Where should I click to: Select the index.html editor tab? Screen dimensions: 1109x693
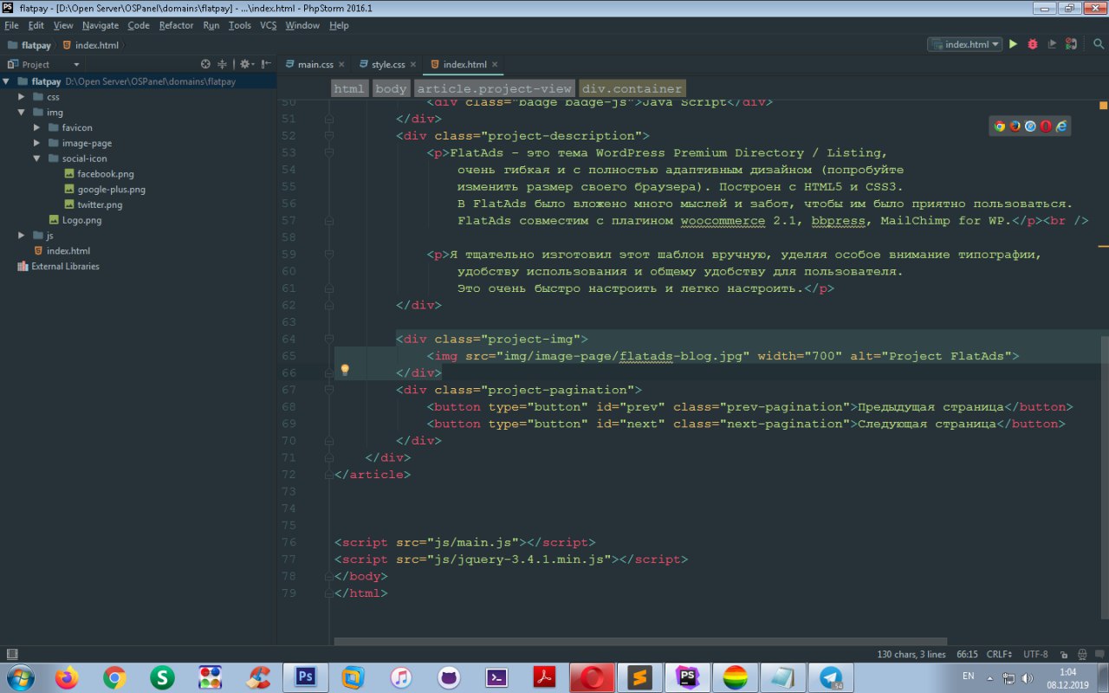tap(464, 64)
